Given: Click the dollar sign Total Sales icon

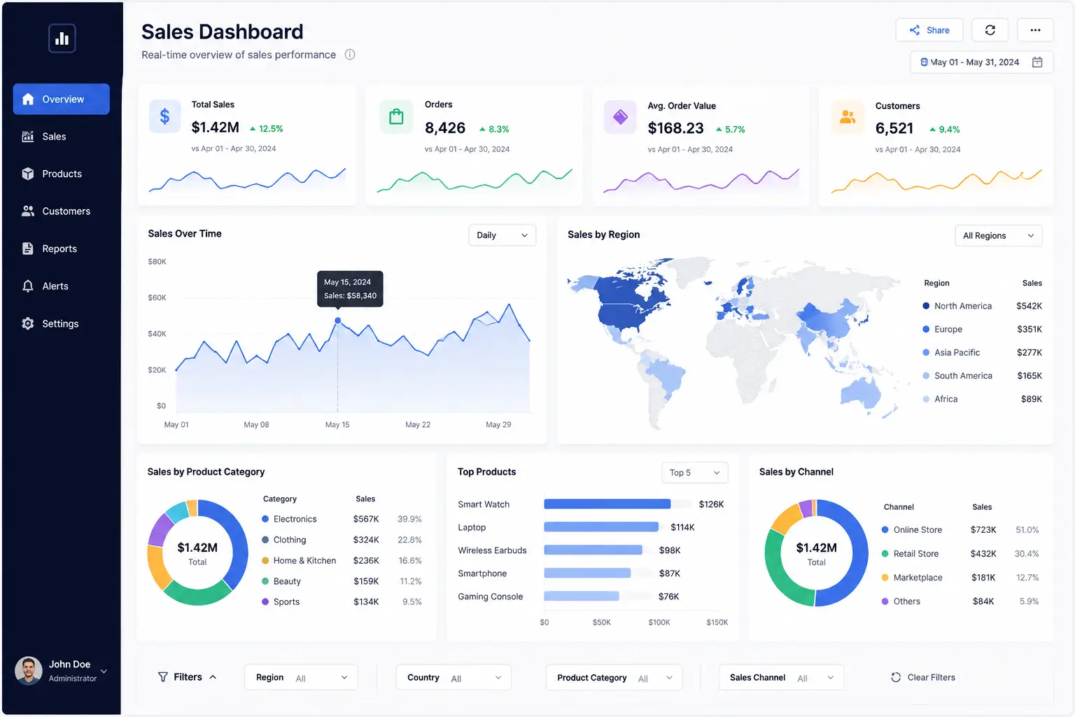Looking at the screenshot, I should (165, 116).
